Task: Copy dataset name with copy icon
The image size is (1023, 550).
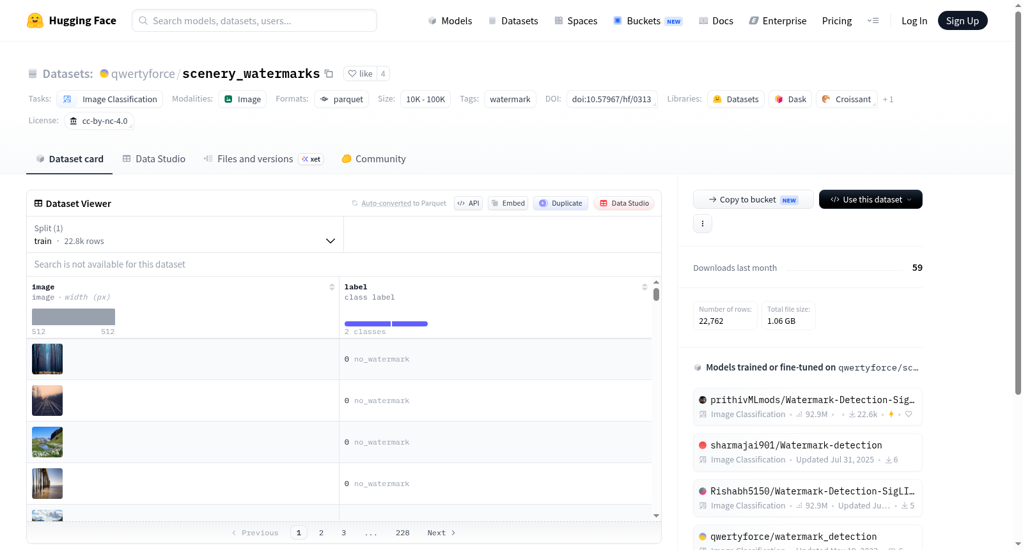Action: (x=329, y=73)
